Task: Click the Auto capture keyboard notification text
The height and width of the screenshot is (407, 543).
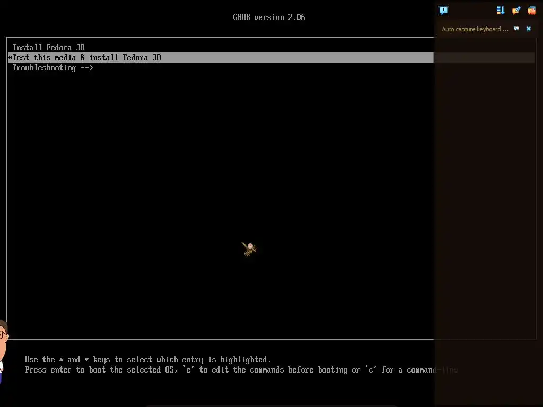Action: [475, 29]
